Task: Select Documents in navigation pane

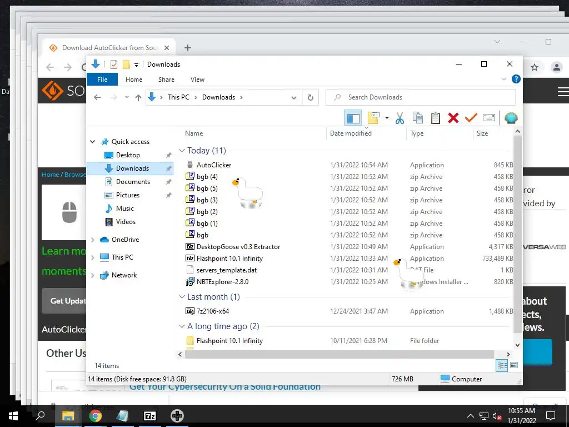Action: (x=133, y=182)
